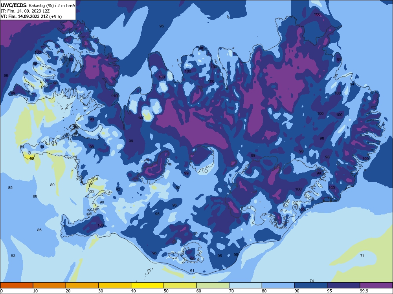The height and width of the screenshot is (294, 393).
Task: Click the legend label '40'
Action: [x=133, y=291]
